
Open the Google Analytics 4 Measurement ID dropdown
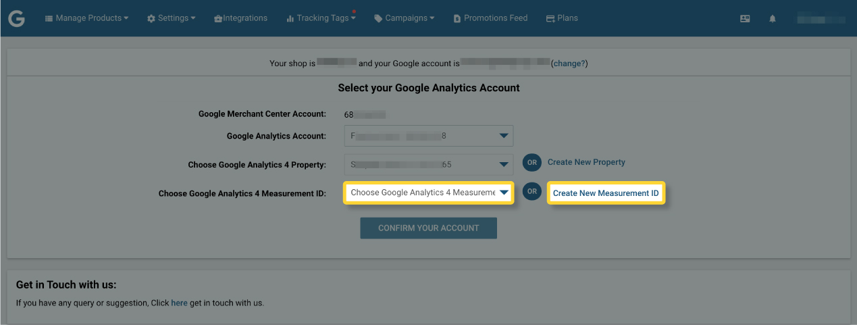429,193
